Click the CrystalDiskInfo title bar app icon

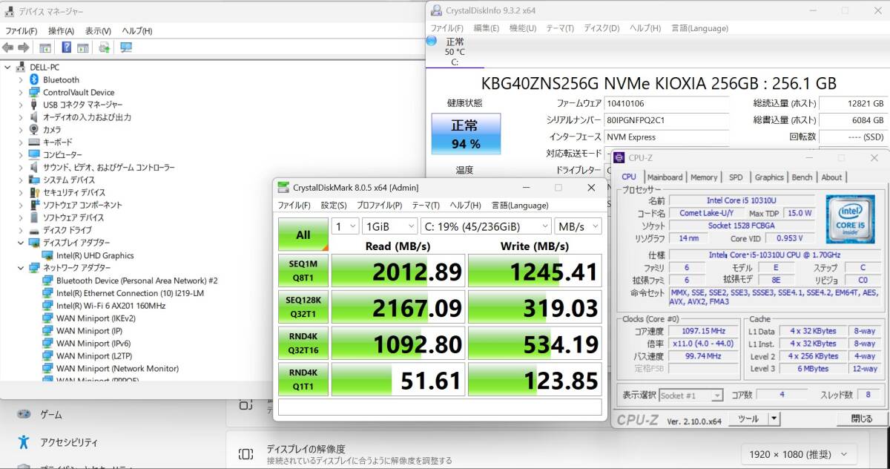(x=435, y=10)
